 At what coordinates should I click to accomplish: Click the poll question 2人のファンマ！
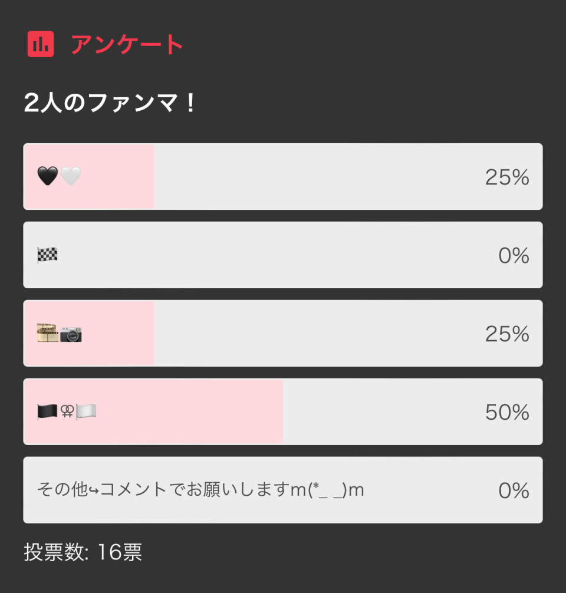(110, 103)
